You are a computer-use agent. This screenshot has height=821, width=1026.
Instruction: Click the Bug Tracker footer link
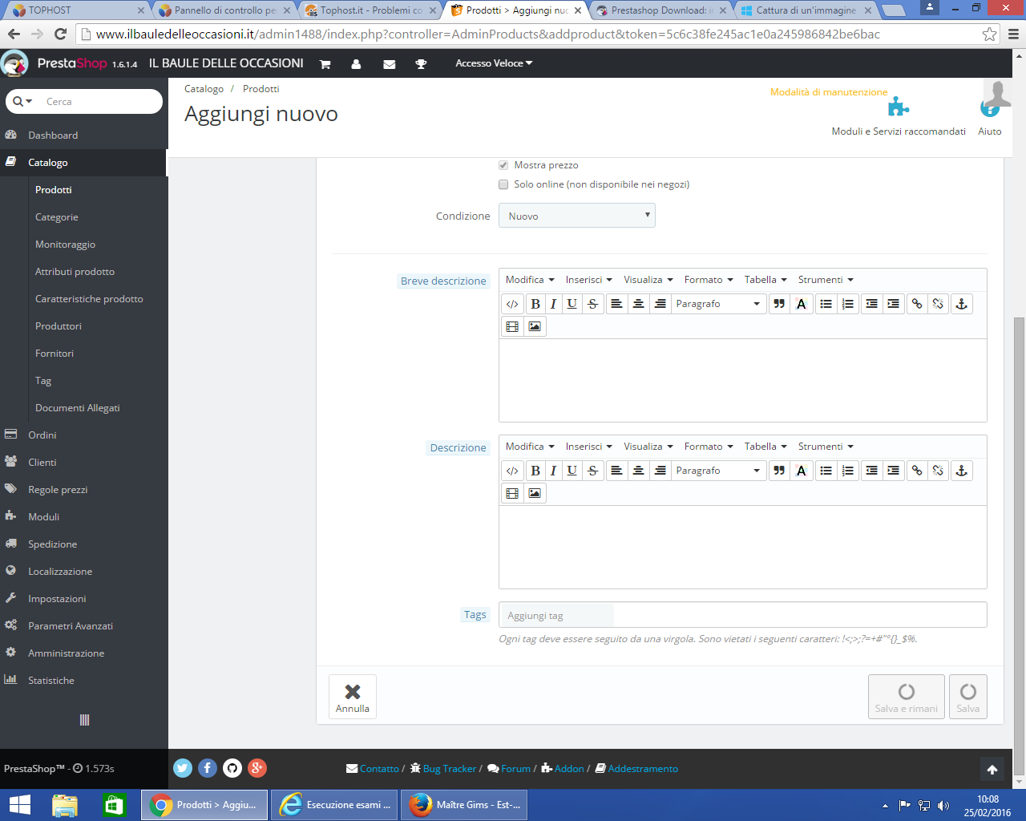click(449, 768)
